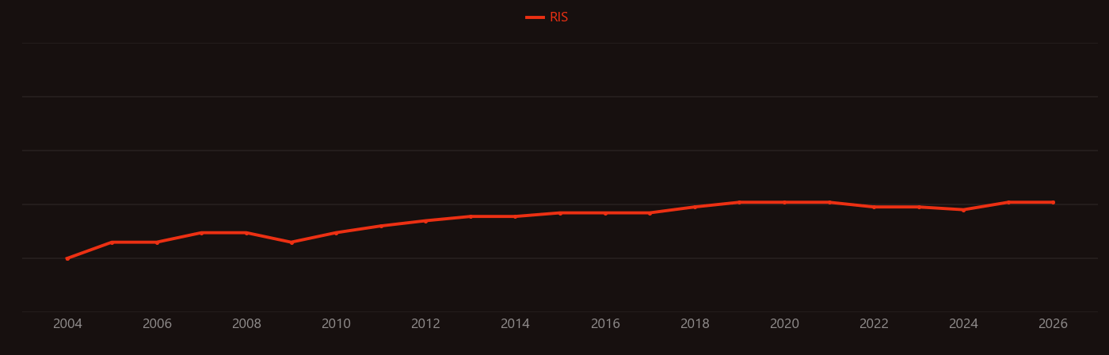Select the 2010 data point on the line

tap(336, 233)
